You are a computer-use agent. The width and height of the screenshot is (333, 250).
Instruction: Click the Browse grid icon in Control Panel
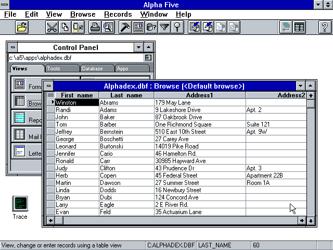point(20,101)
